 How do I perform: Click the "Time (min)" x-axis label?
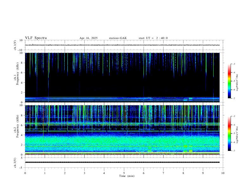(x=127, y=176)
